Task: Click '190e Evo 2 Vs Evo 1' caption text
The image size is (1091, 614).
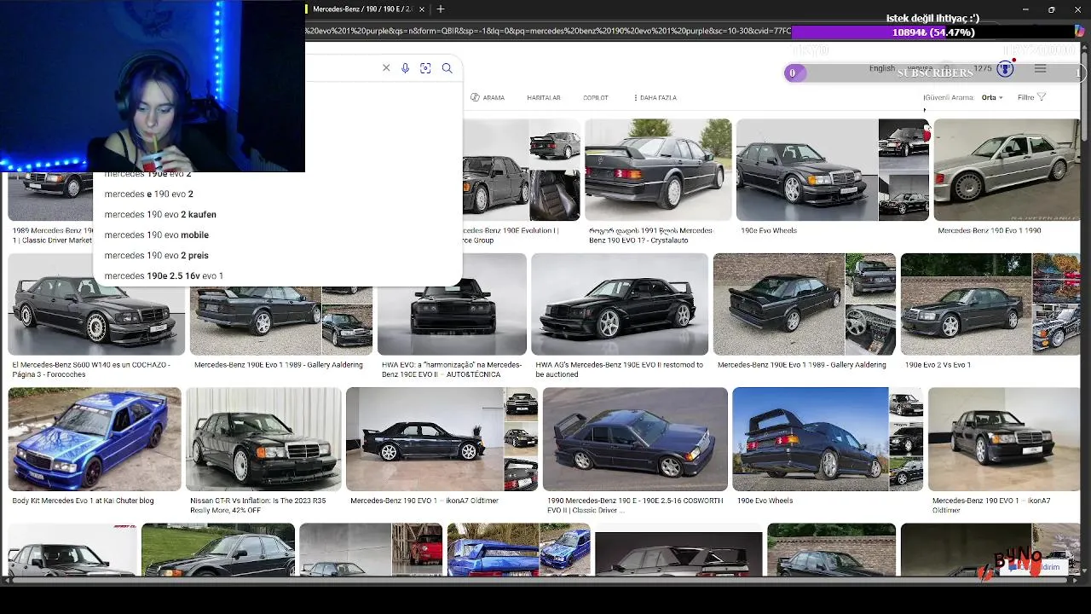Action: [938, 365]
